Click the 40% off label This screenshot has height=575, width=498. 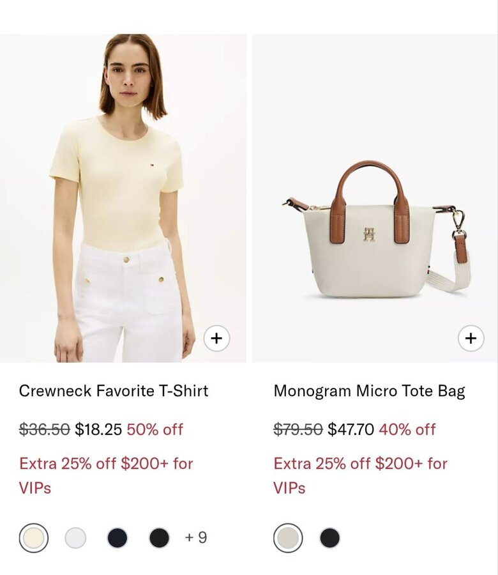coord(407,429)
